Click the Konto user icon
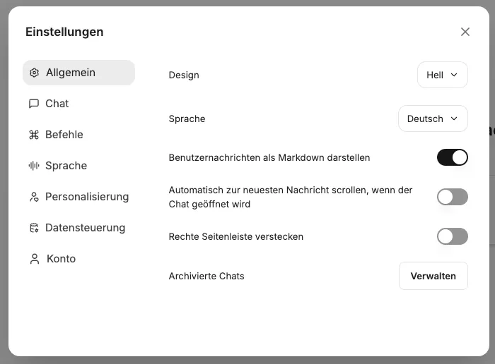Viewport: 495px width, 364px height. click(34, 259)
